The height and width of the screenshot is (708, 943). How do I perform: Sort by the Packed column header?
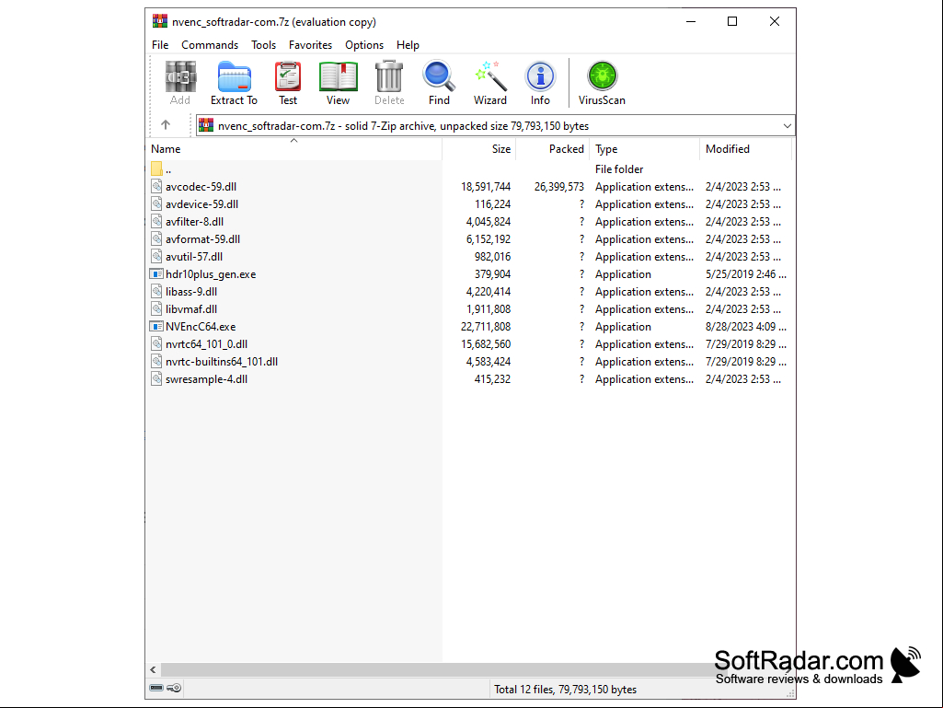pyautogui.click(x=552, y=149)
